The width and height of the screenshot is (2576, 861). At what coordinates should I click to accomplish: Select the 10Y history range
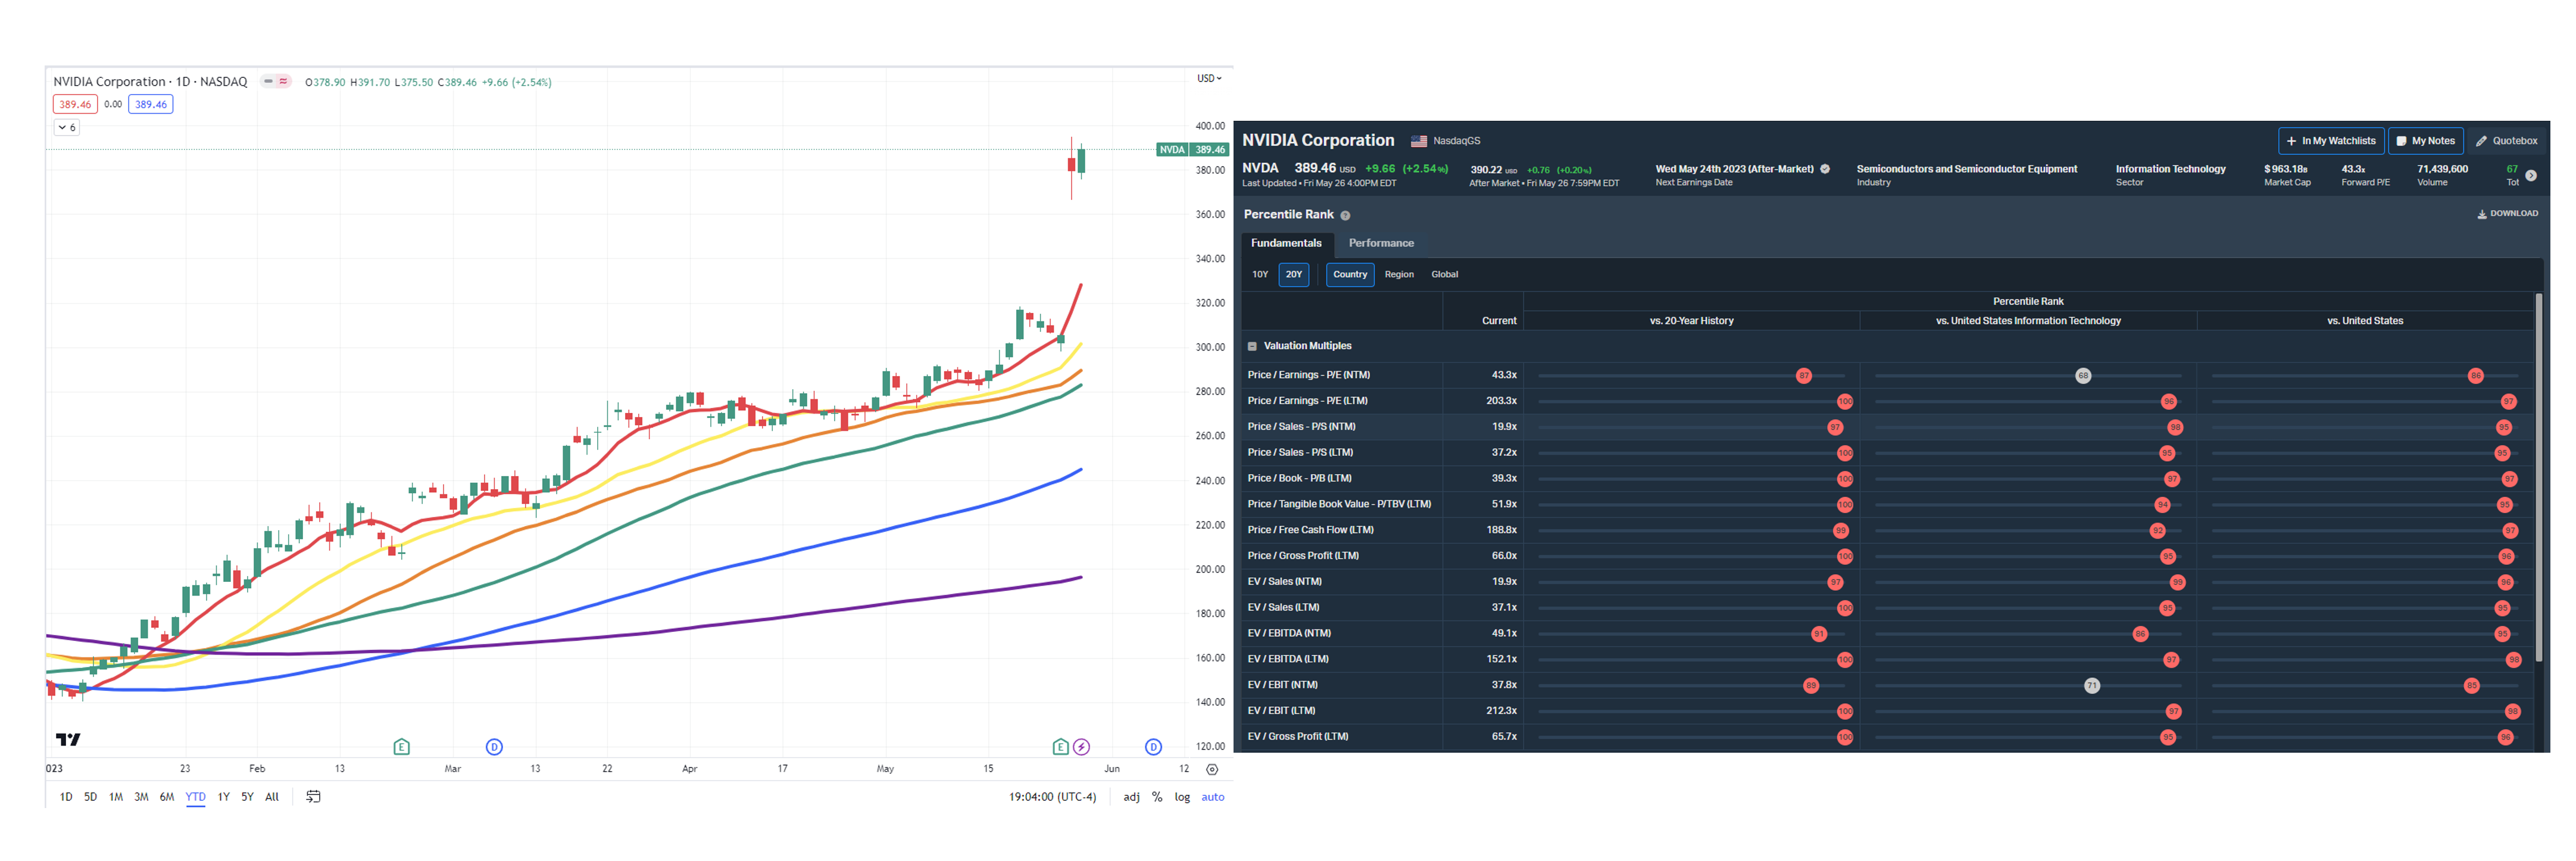click(1260, 274)
